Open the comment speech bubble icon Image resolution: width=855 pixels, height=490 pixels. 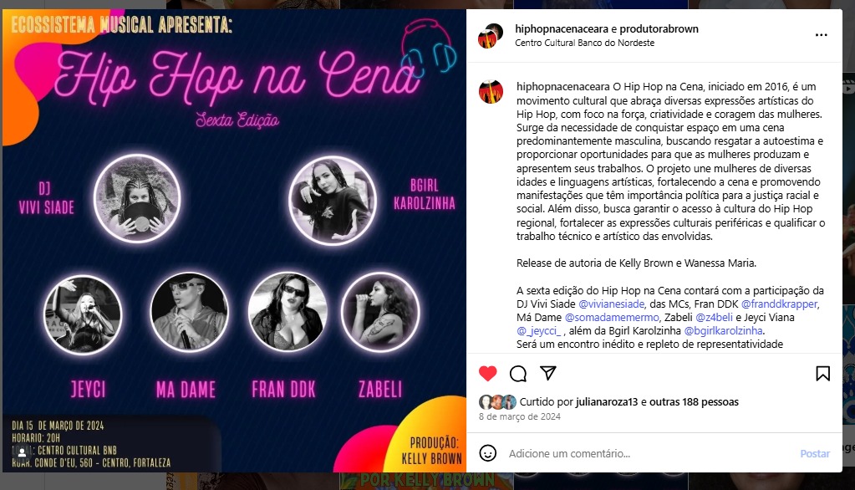(517, 374)
